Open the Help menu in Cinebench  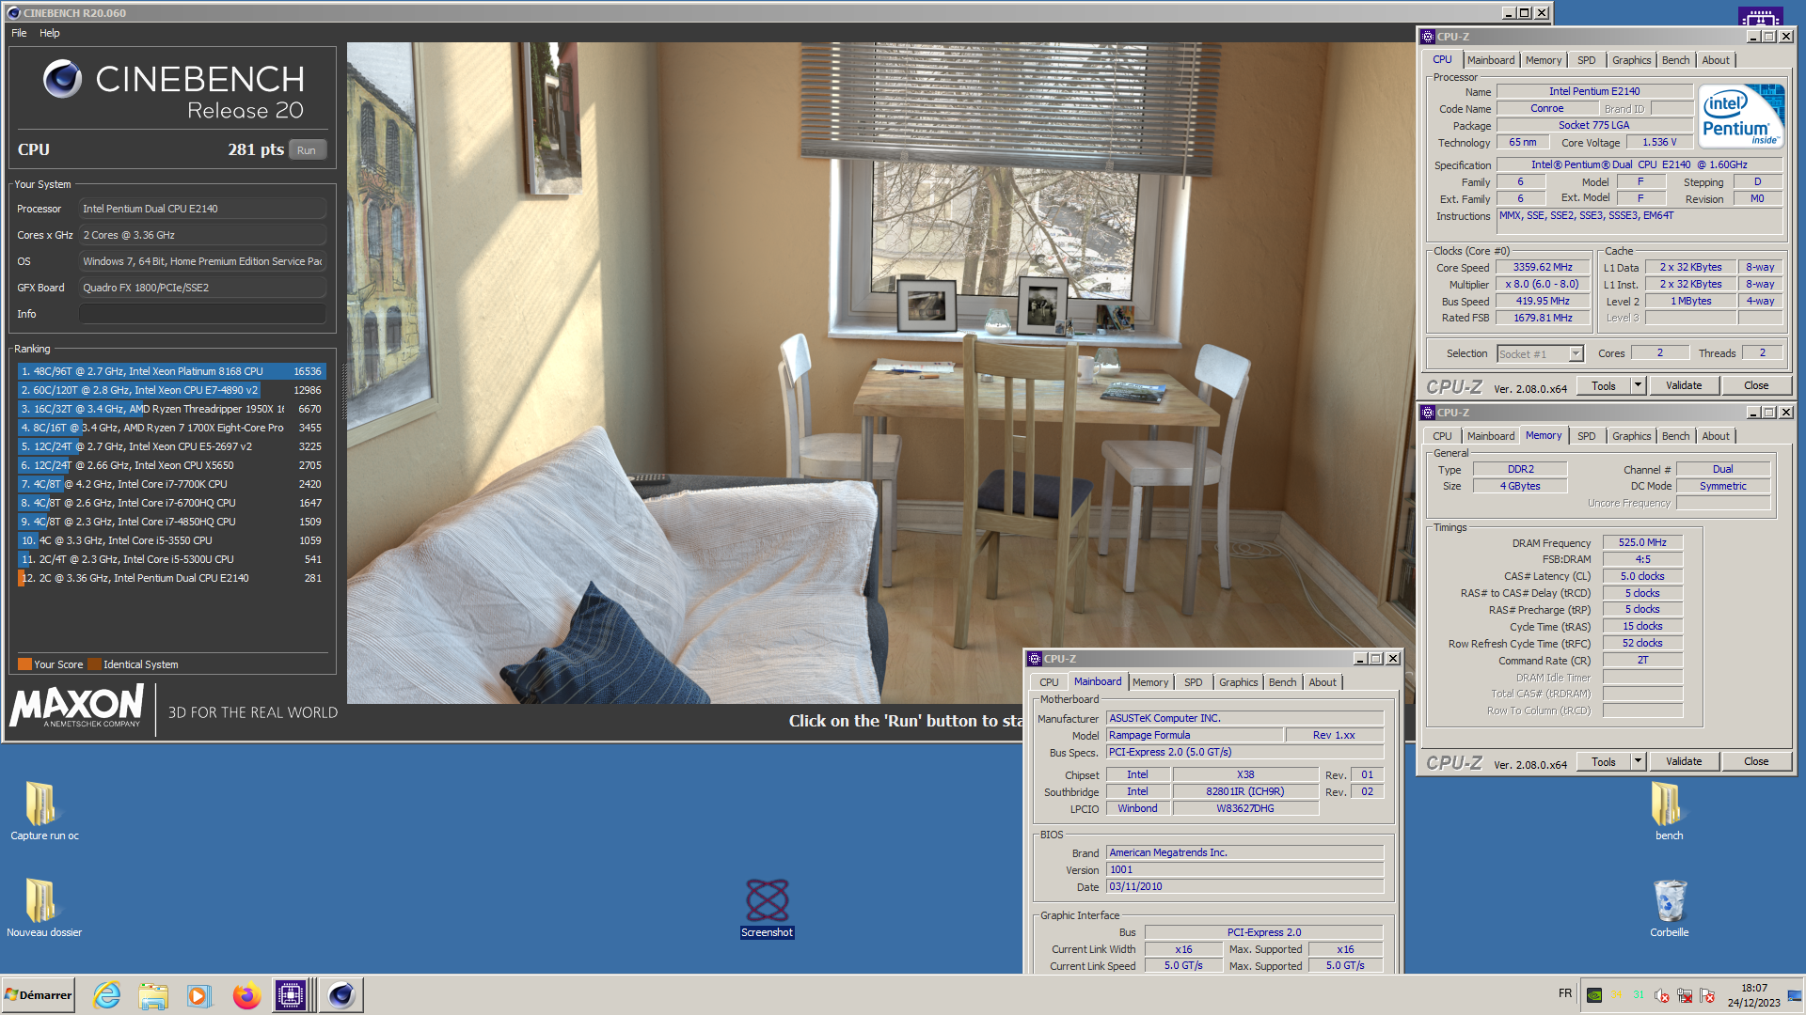point(50,33)
